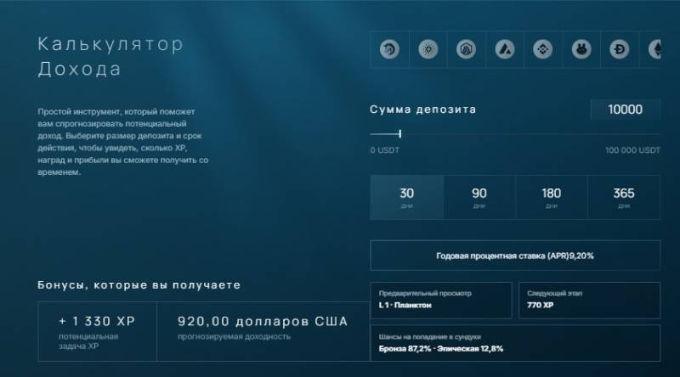Click the Сумма депозита label
680x377 pixels.
[x=422, y=110]
